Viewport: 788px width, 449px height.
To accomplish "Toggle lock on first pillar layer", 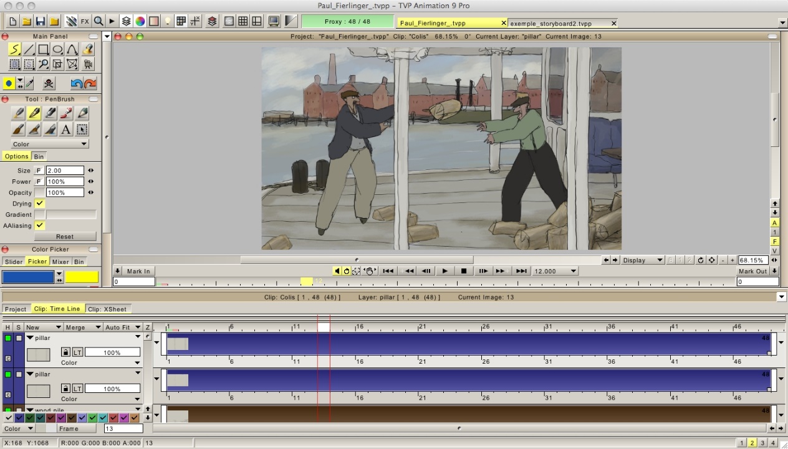I will 65,352.
